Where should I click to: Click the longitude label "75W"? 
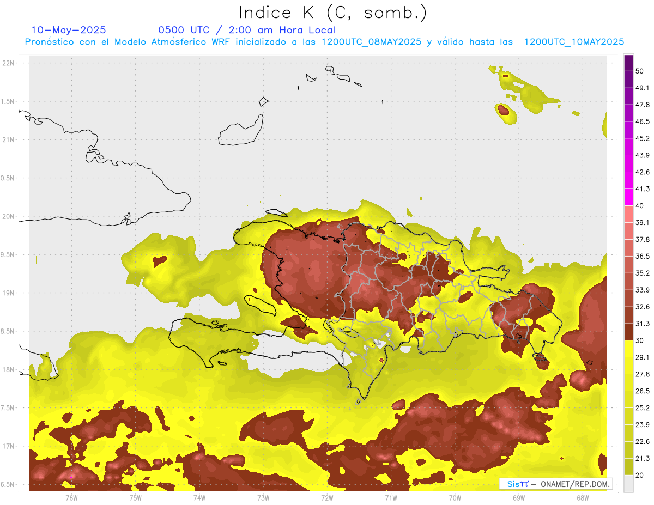136,497
